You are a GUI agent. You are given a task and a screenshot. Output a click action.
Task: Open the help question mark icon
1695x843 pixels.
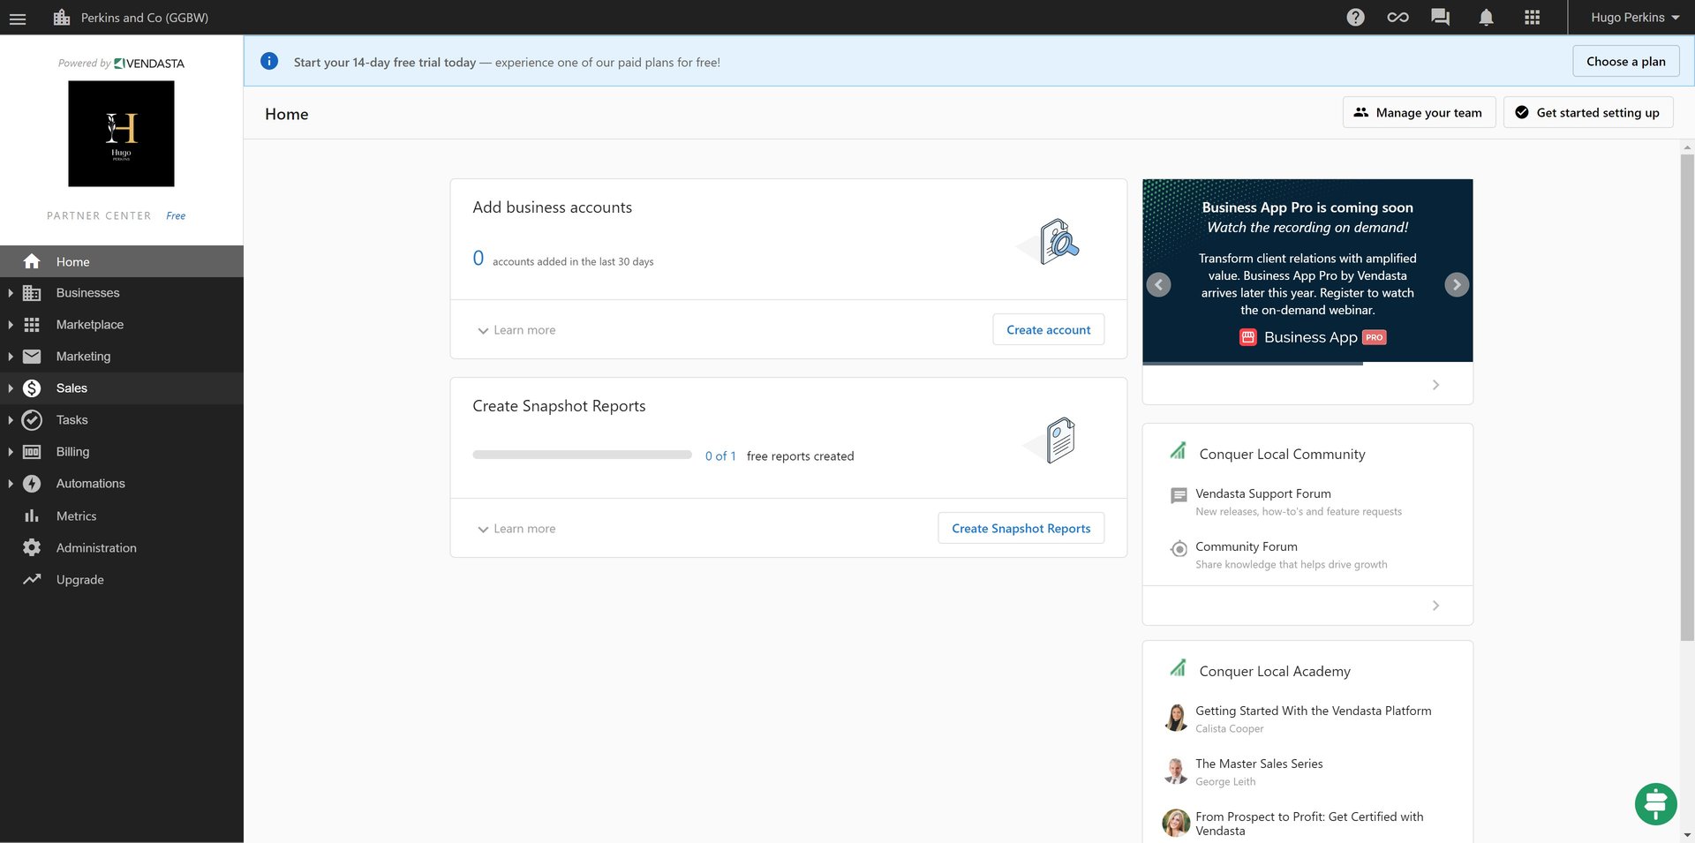point(1355,18)
